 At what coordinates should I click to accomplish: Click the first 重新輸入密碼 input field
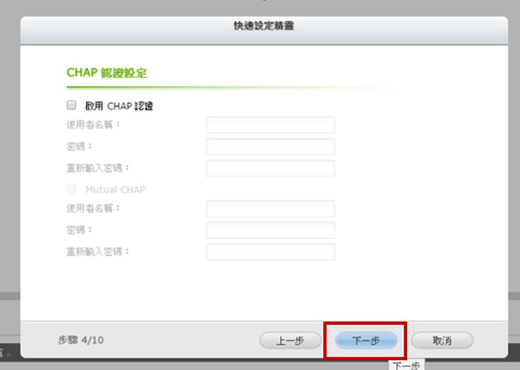coord(270,168)
